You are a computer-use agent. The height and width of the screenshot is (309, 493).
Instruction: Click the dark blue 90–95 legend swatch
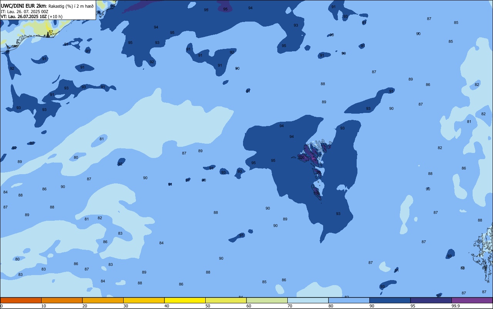click(390, 300)
